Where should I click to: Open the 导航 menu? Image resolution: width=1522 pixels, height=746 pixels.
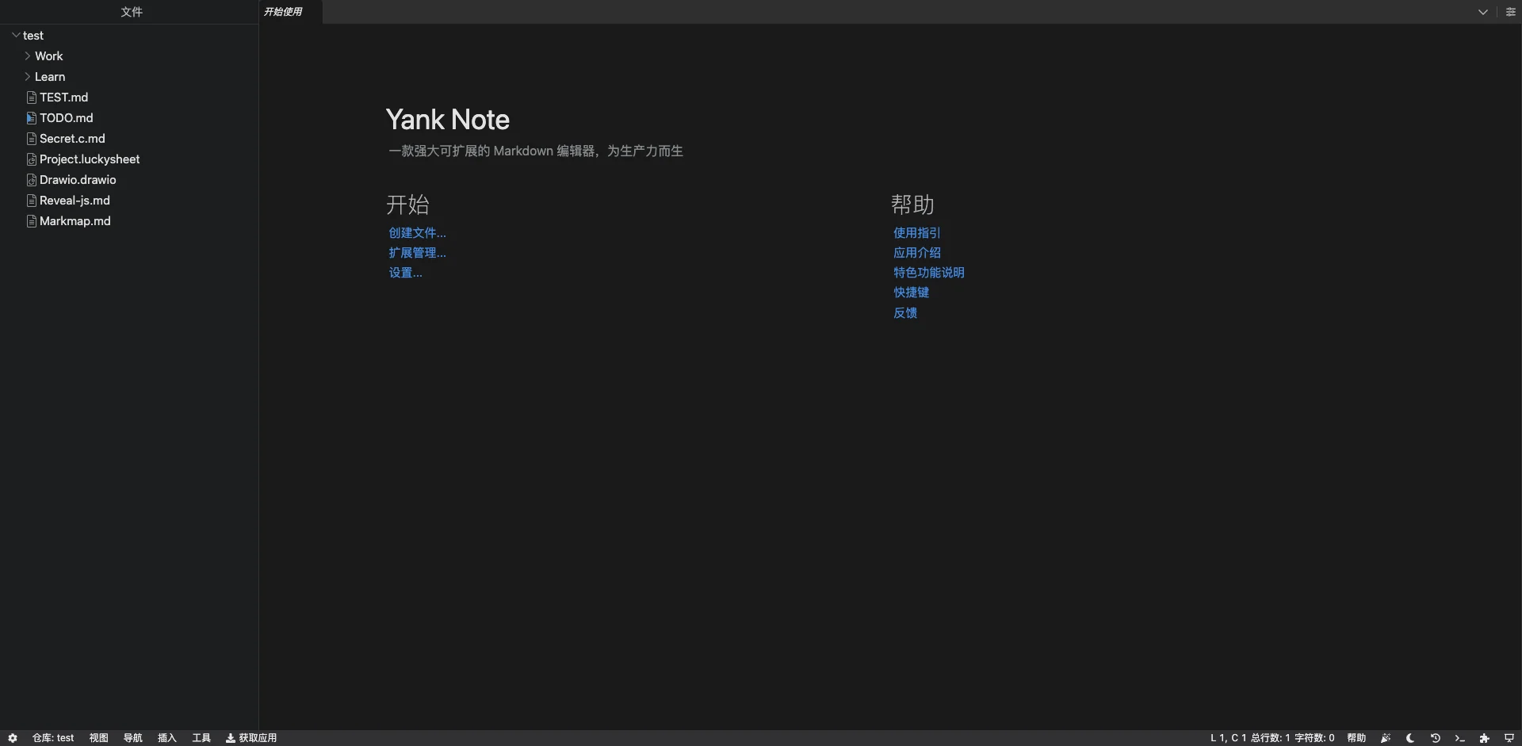(x=132, y=738)
